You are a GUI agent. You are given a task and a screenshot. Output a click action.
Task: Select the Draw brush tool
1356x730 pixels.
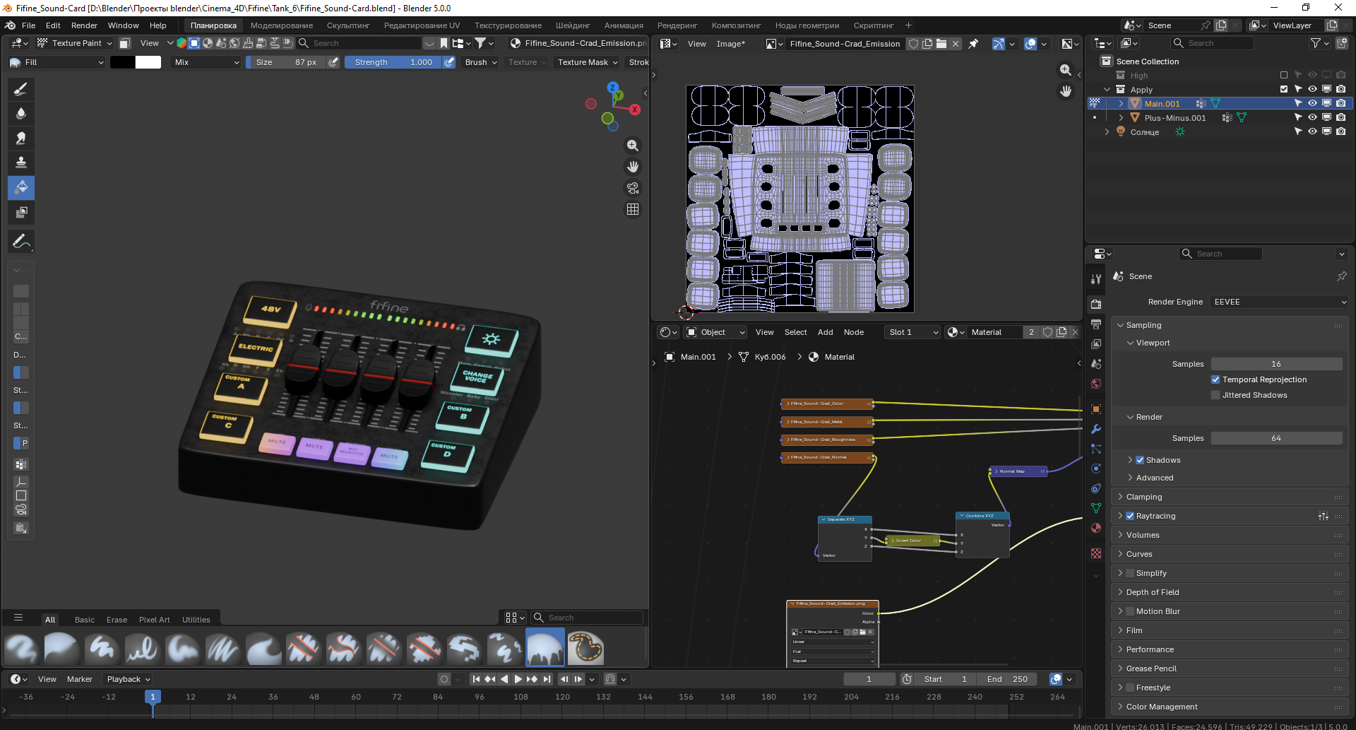click(x=21, y=89)
